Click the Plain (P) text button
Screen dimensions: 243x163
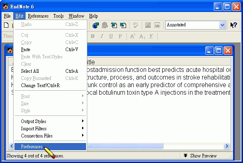pyautogui.click(x=120, y=36)
